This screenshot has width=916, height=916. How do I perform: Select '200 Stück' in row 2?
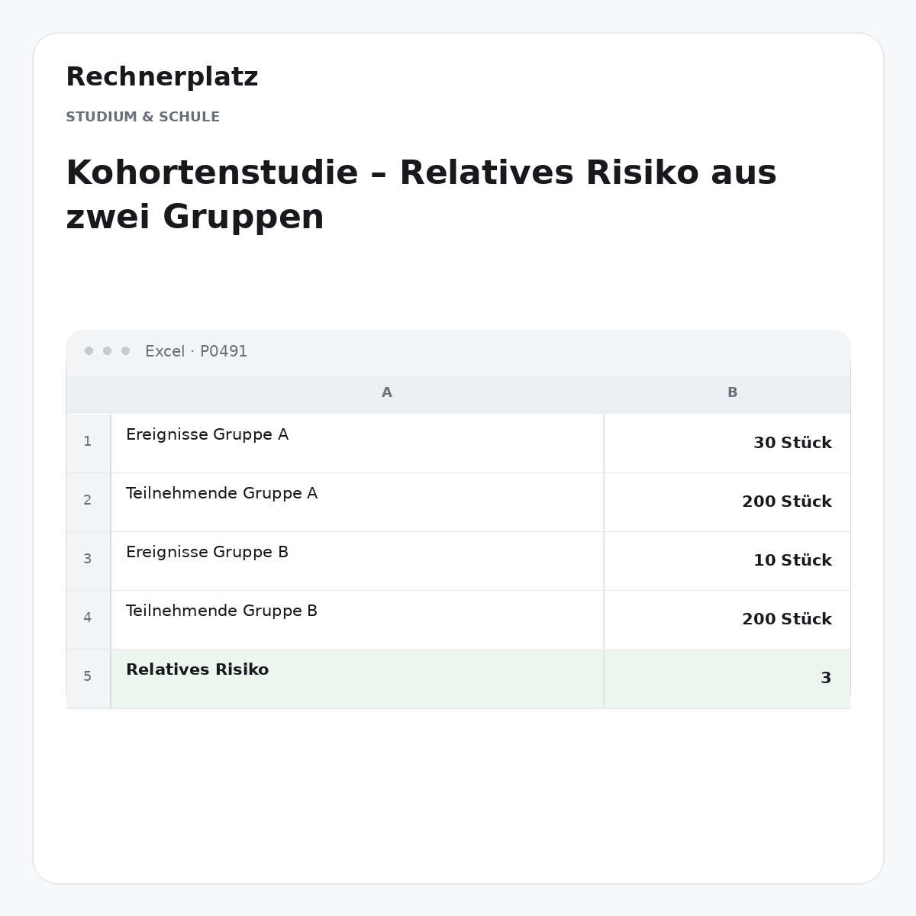[x=727, y=502]
